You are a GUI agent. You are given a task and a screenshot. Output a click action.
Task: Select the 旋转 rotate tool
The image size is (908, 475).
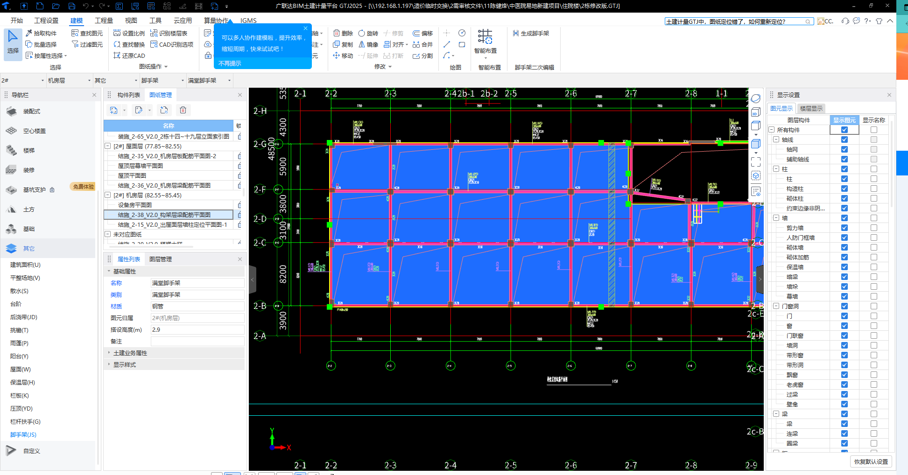368,33
